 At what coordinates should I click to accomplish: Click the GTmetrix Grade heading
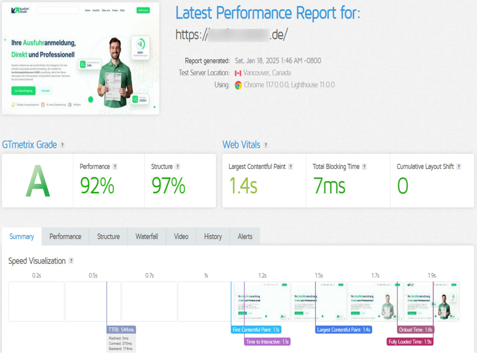30,145
